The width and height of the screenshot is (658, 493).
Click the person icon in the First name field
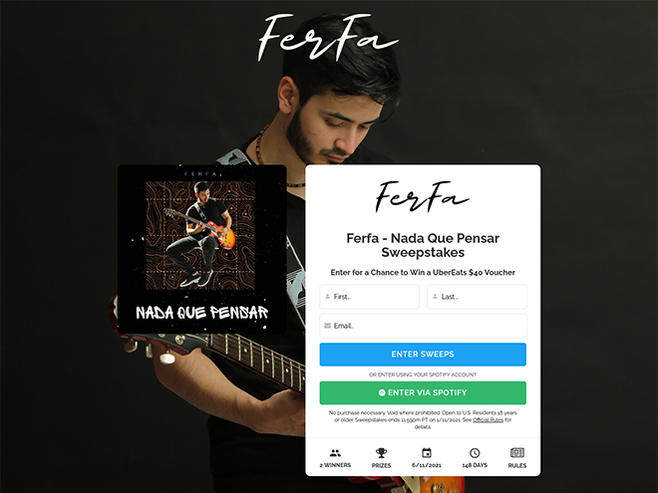tap(328, 297)
